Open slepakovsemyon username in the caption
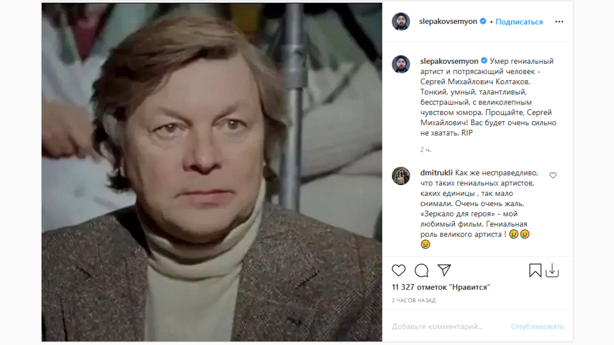The height and width of the screenshot is (345, 614). pyautogui.click(x=449, y=61)
